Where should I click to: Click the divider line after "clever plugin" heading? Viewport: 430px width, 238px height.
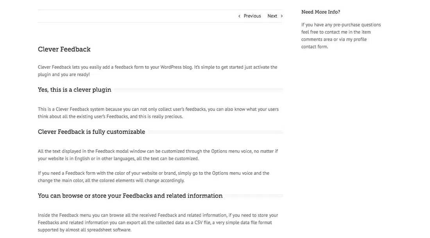(x=198, y=90)
